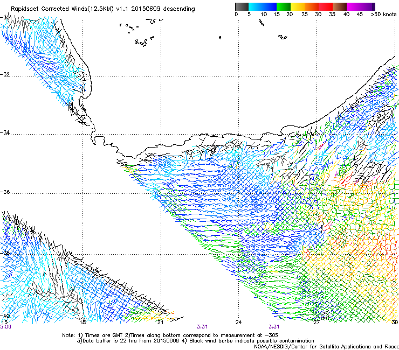Viewport: 399px width, 350px height.
Task: Click the '-36' latitude axis label
Action: [x=5, y=192]
